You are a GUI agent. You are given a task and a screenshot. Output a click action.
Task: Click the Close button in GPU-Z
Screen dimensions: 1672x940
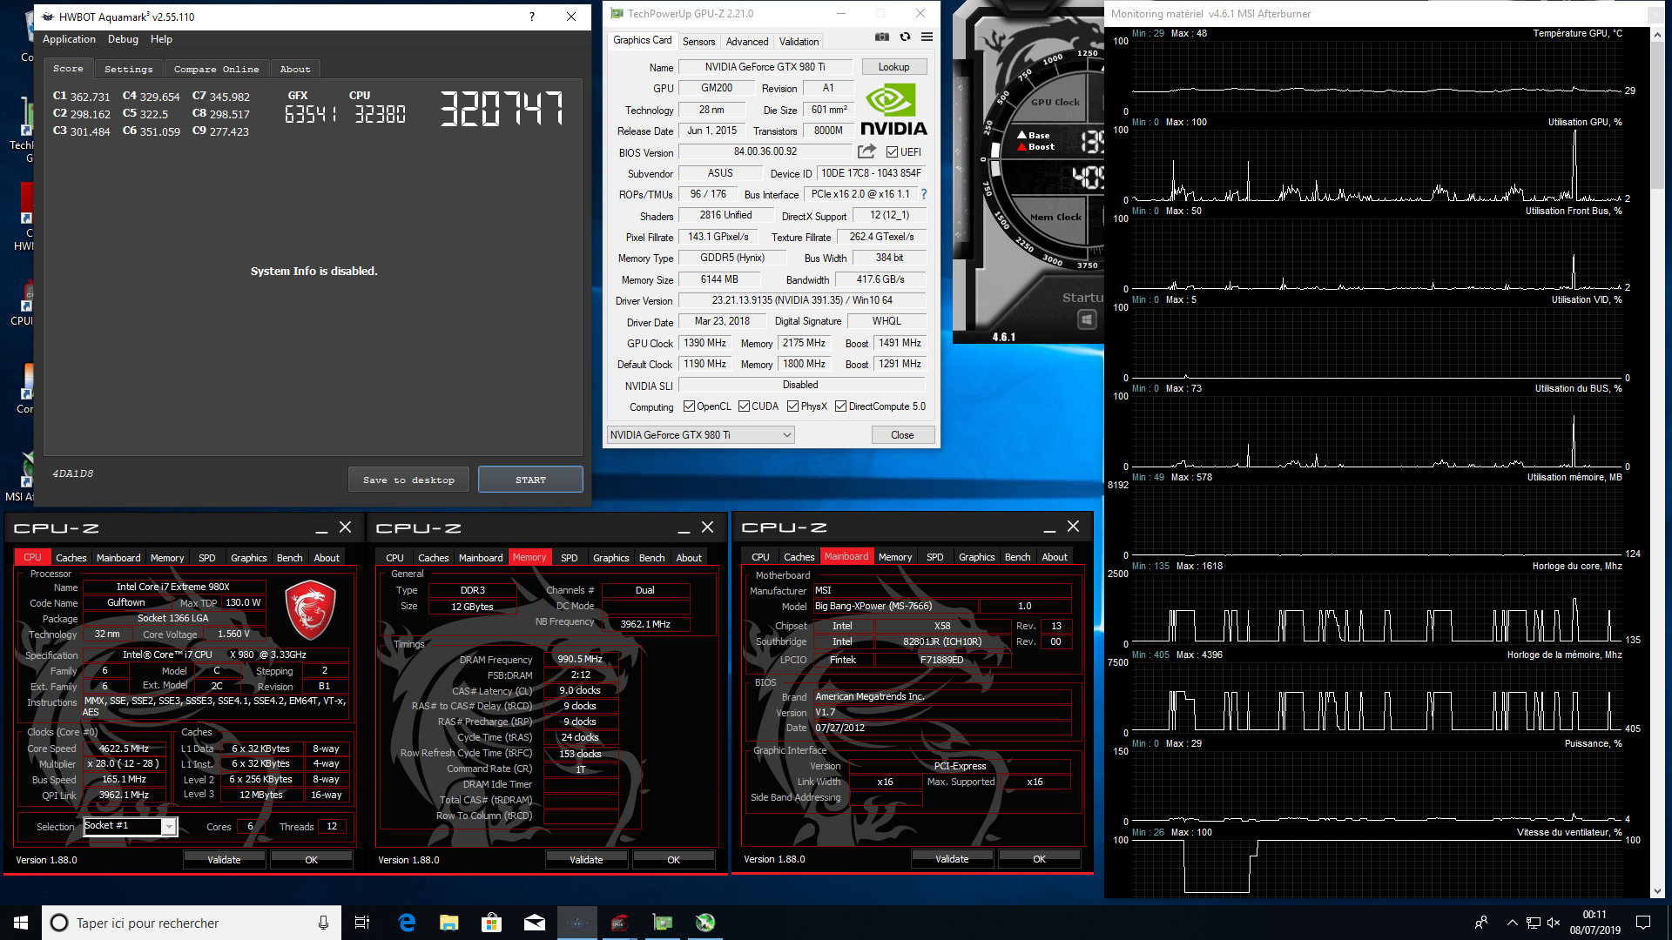pyautogui.click(x=902, y=435)
